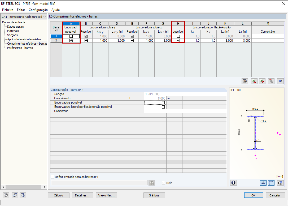The width and height of the screenshot is (288, 206).
Task: Click the Comentário field in configuration panel
Action: pos(185,111)
